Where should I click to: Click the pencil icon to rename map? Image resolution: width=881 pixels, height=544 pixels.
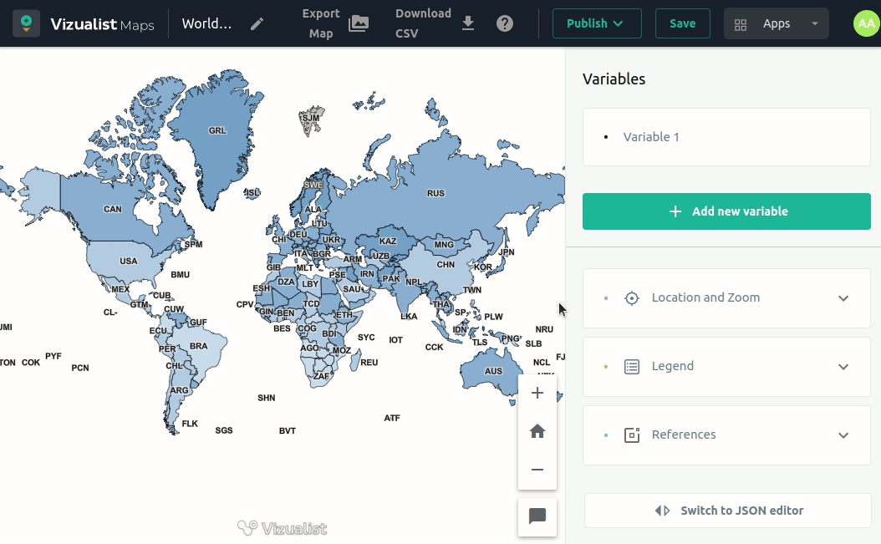click(257, 23)
